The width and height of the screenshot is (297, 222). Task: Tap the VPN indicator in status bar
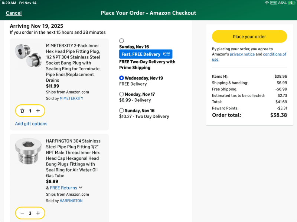tap(273, 3)
